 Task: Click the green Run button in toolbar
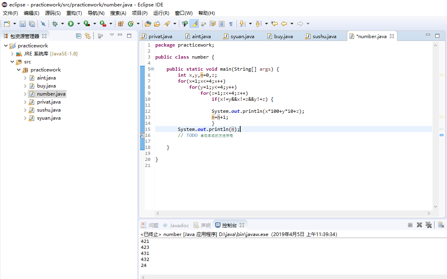(x=71, y=24)
